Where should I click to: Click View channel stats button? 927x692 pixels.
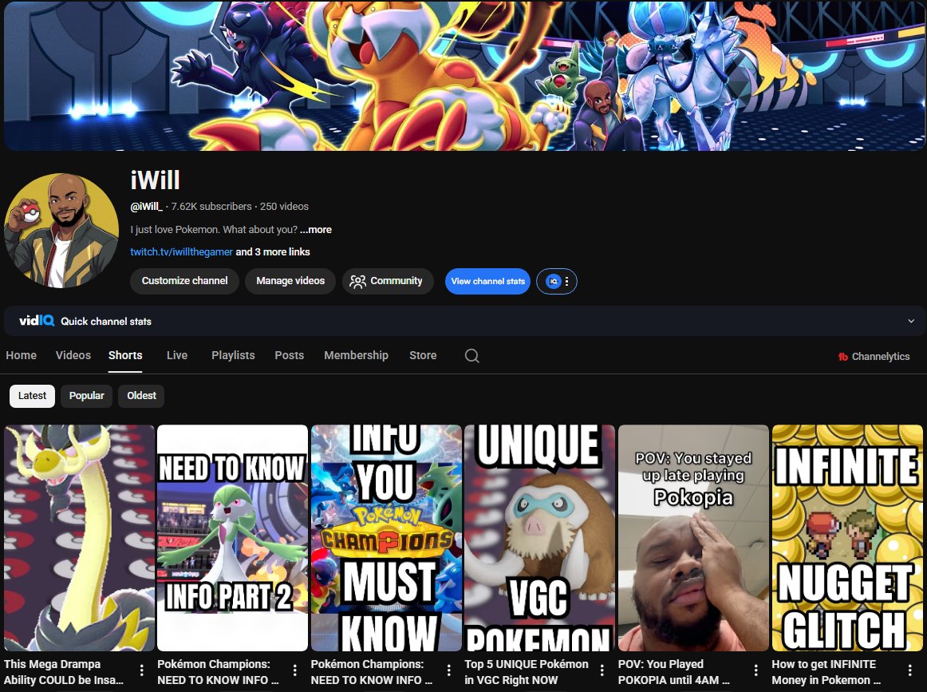(x=487, y=282)
